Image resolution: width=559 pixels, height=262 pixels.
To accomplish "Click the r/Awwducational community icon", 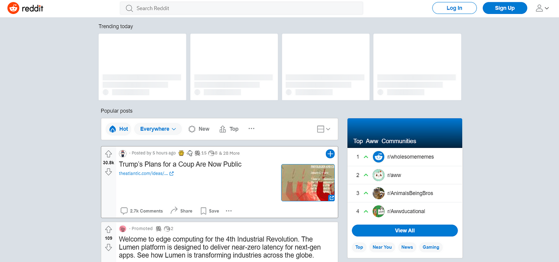I will point(379,211).
